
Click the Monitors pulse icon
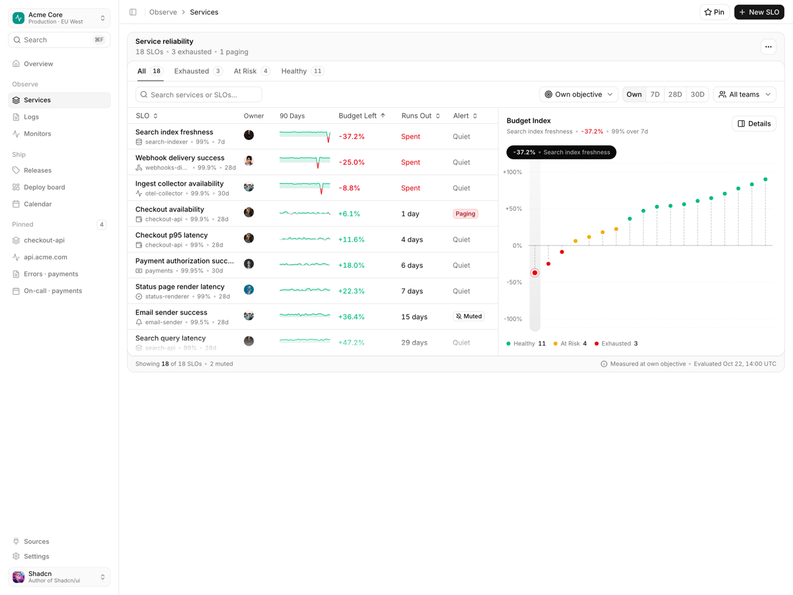pyautogui.click(x=17, y=134)
